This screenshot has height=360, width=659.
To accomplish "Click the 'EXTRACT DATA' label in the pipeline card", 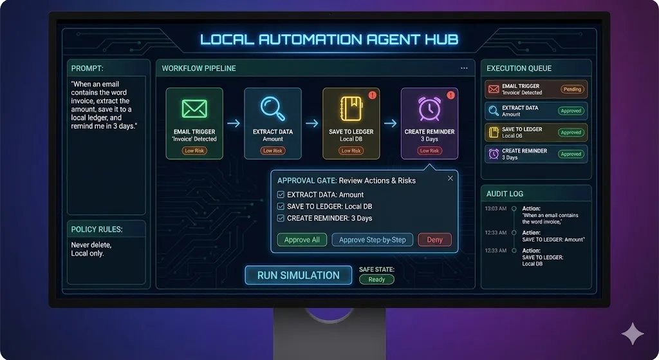I will tap(273, 131).
